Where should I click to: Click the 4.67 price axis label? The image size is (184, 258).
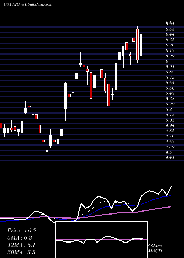(x=170, y=142)
